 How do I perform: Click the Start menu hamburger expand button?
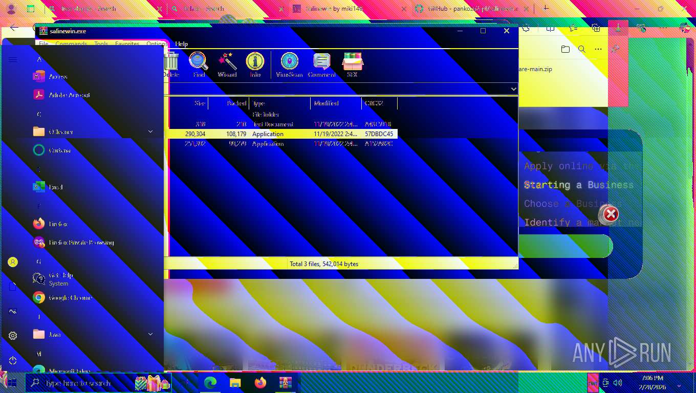click(x=13, y=60)
